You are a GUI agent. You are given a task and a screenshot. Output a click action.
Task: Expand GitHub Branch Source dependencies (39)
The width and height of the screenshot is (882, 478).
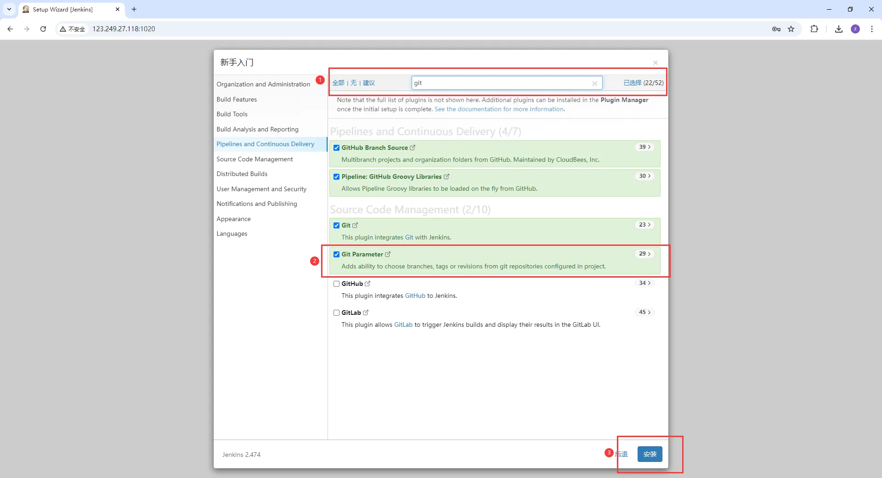pos(645,147)
